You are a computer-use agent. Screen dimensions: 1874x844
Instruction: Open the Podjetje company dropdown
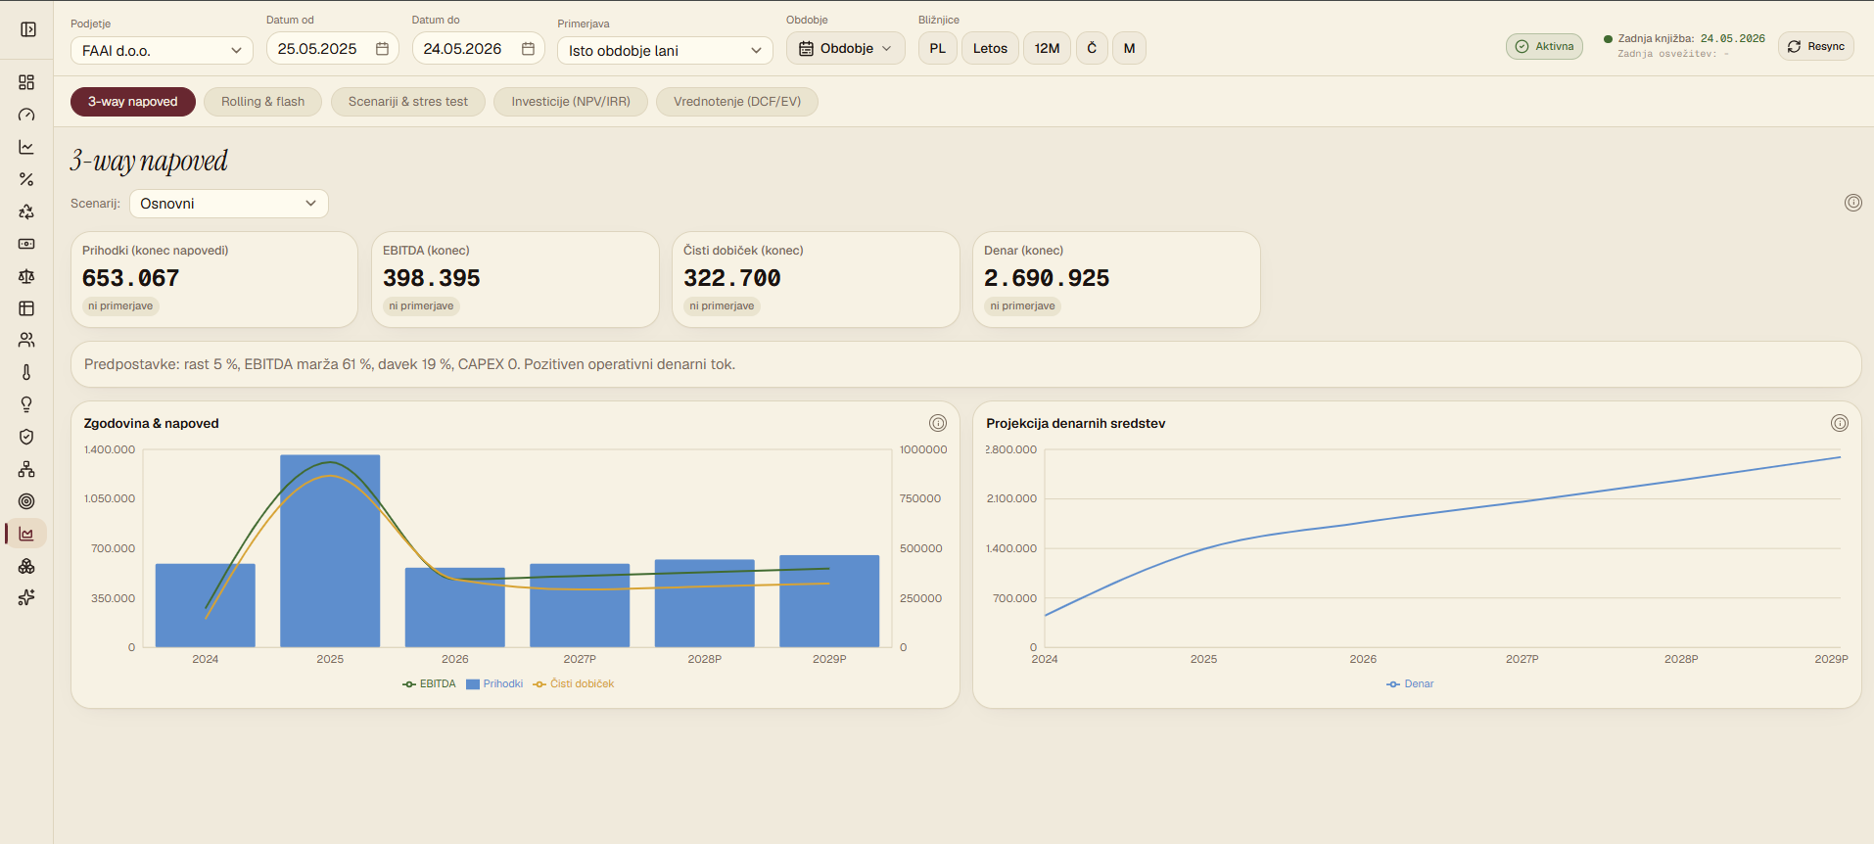[x=162, y=50]
